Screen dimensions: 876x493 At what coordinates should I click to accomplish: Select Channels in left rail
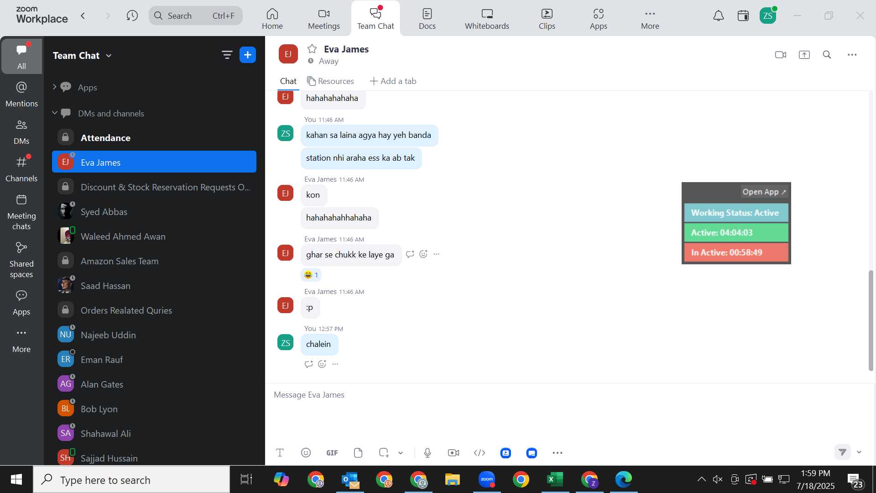point(21,169)
